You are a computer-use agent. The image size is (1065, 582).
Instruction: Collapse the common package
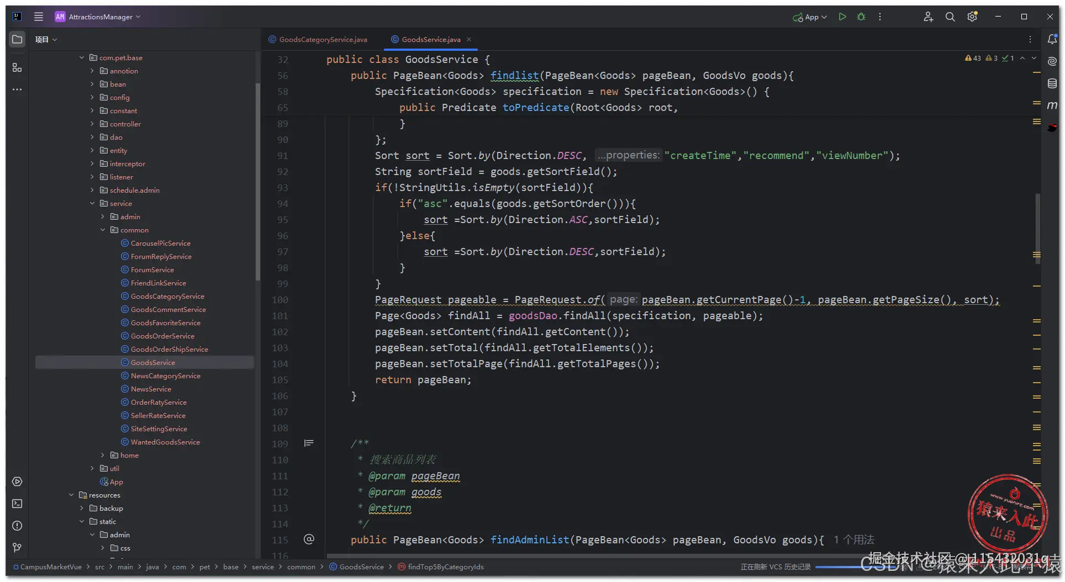coord(103,230)
